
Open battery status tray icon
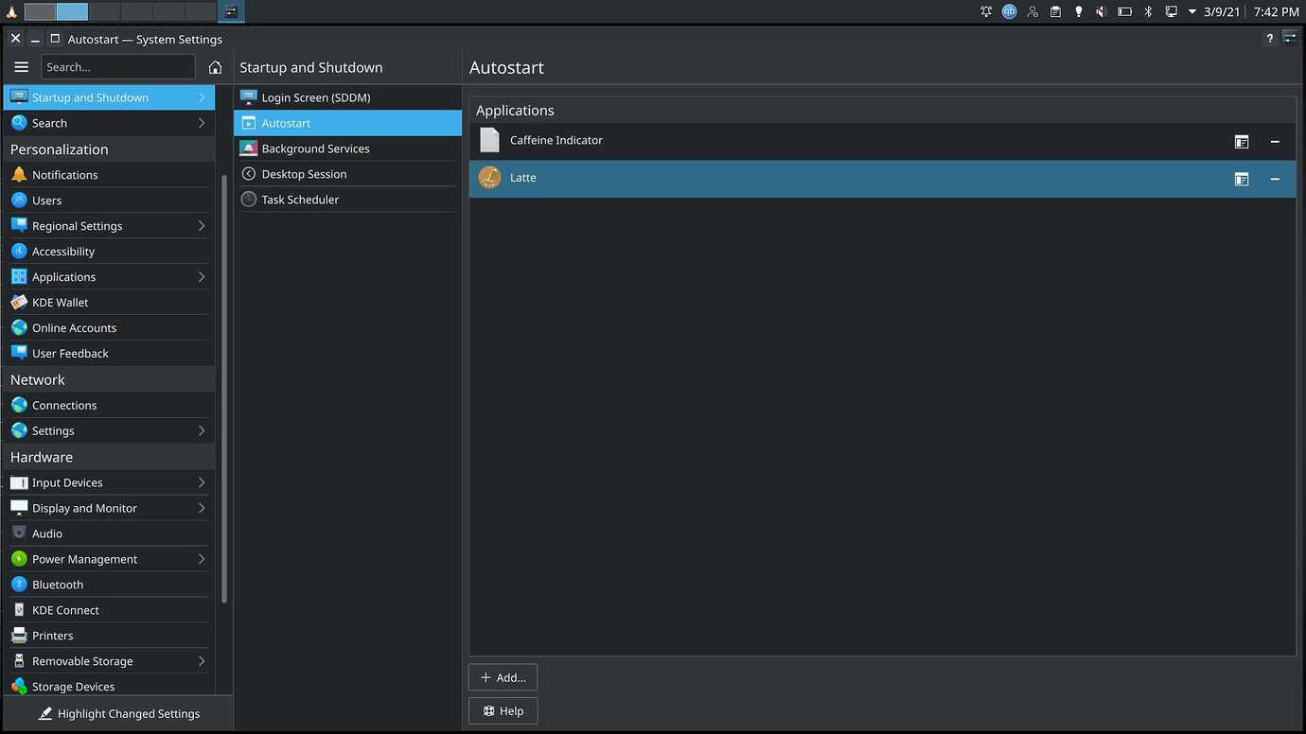(x=1124, y=11)
